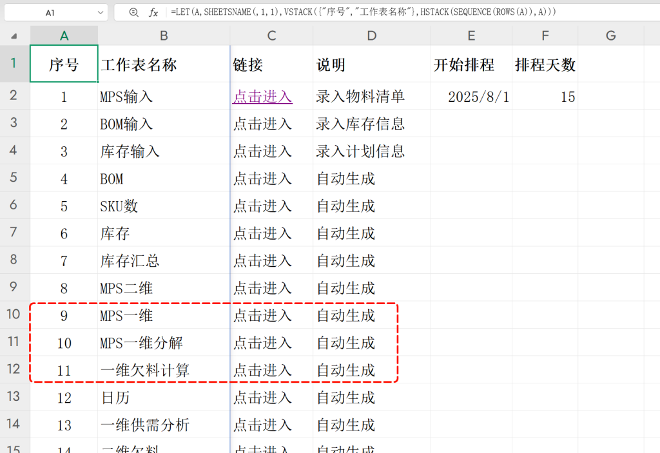
Task: Open the 点击进入 link in row 10 (MPS一维)
Action: (262, 316)
